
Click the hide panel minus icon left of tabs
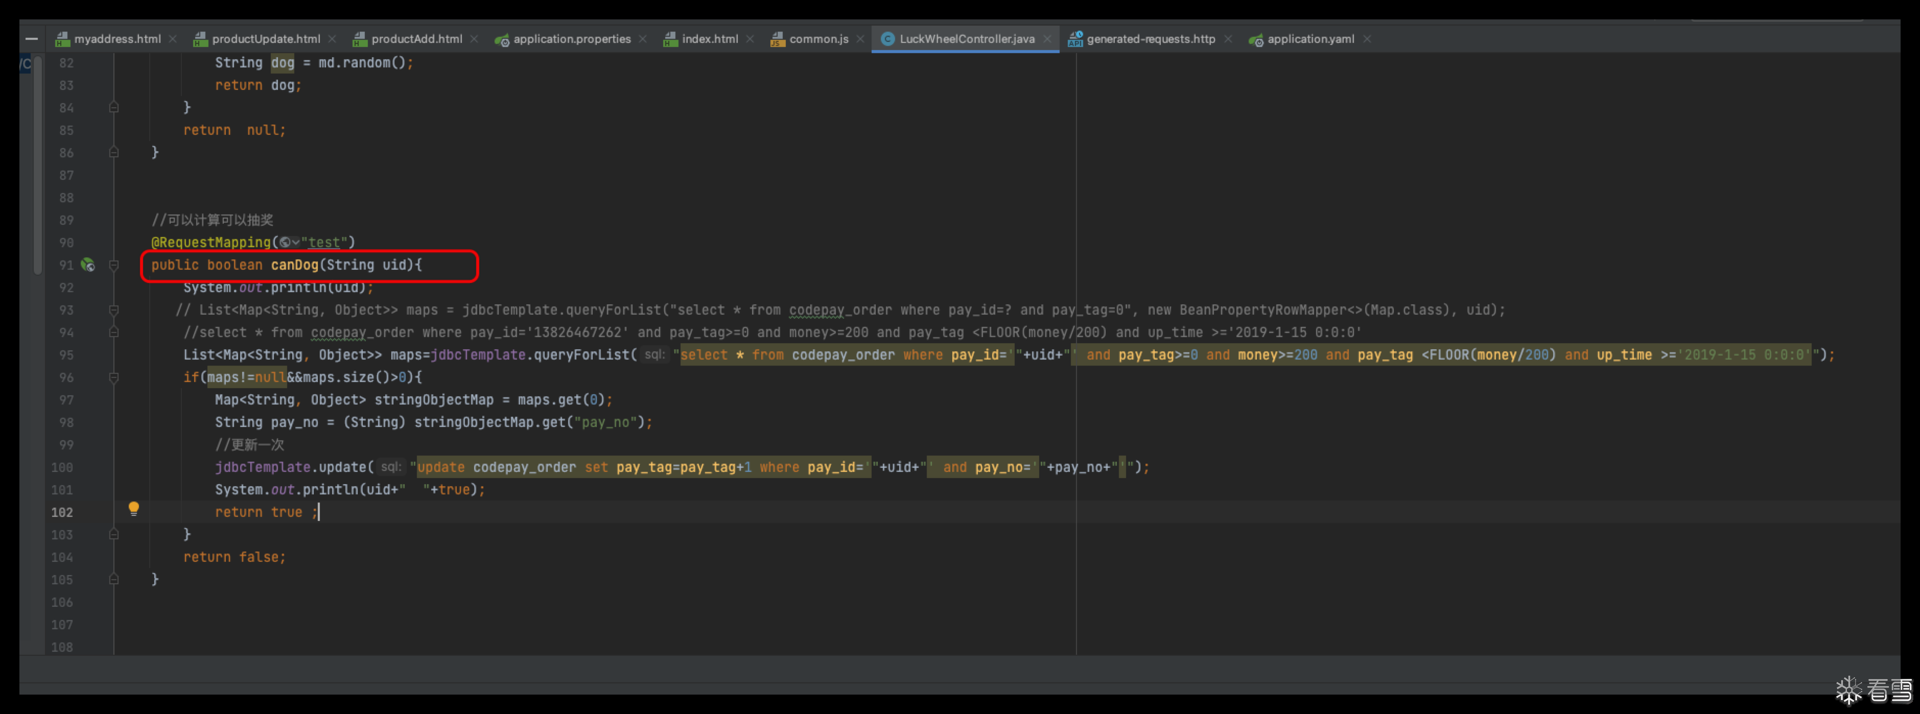coord(31,39)
